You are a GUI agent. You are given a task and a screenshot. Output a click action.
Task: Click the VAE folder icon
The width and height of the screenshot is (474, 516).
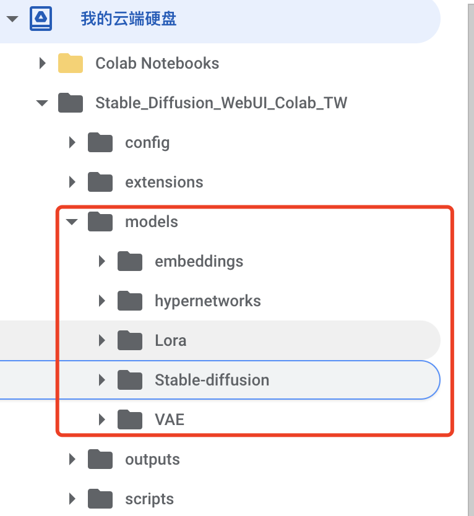[130, 419]
